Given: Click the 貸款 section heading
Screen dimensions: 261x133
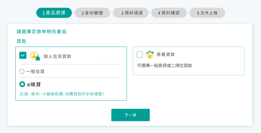Looking at the screenshot, I should pos(21,41).
